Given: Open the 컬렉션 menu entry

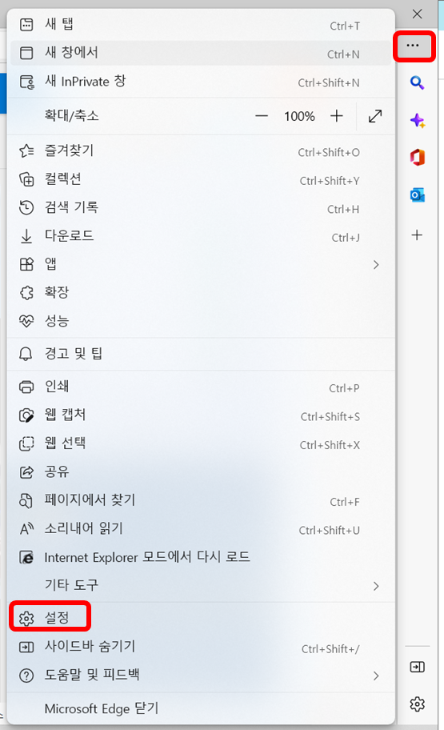Looking at the screenshot, I should click(x=201, y=179).
